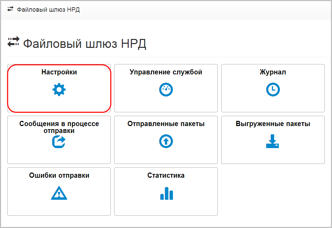Click the warning triangle icon in Ошибки отправки
This screenshot has width=332, height=228.
(x=59, y=193)
